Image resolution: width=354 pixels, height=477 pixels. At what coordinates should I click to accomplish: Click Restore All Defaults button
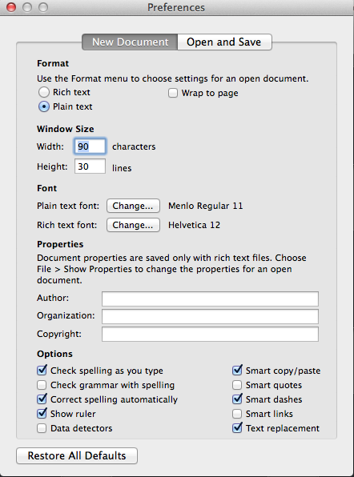[x=77, y=455]
